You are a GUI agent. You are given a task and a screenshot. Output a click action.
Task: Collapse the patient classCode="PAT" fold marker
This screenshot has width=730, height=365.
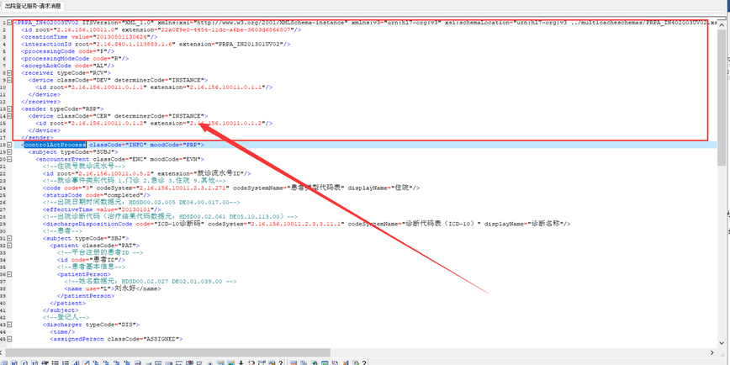point(9,246)
